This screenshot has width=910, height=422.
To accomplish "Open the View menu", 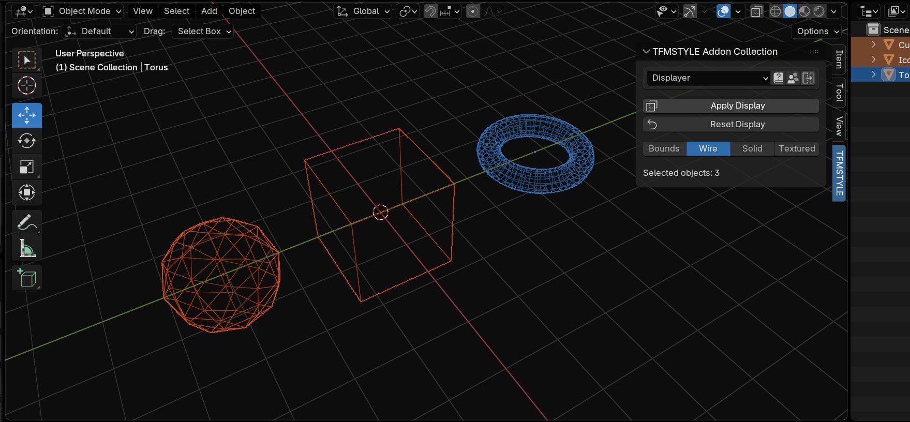I will tap(143, 11).
